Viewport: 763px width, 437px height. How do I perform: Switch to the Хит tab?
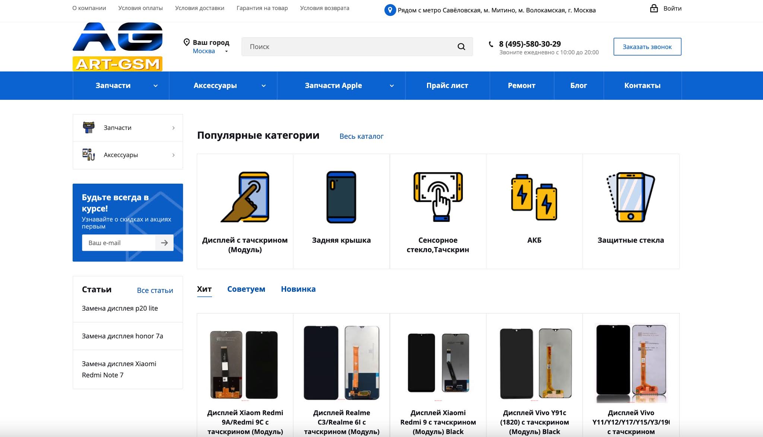(x=204, y=289)
